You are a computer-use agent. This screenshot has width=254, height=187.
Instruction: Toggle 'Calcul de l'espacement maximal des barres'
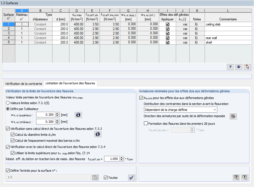pos(12,141)
